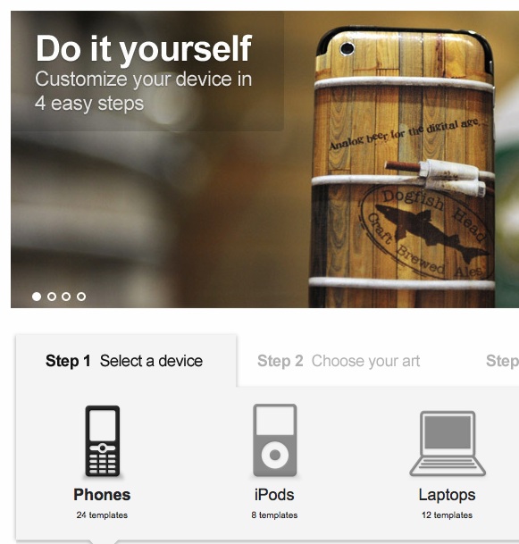519x544 pixels.
Task: Click the iPods label text
Action: click(x=274, y=495)
